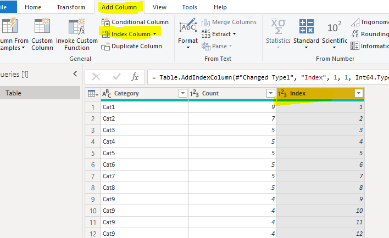Switch to the View tab
This screenshot has height=238, width=389.
click(x=159, y=7)
